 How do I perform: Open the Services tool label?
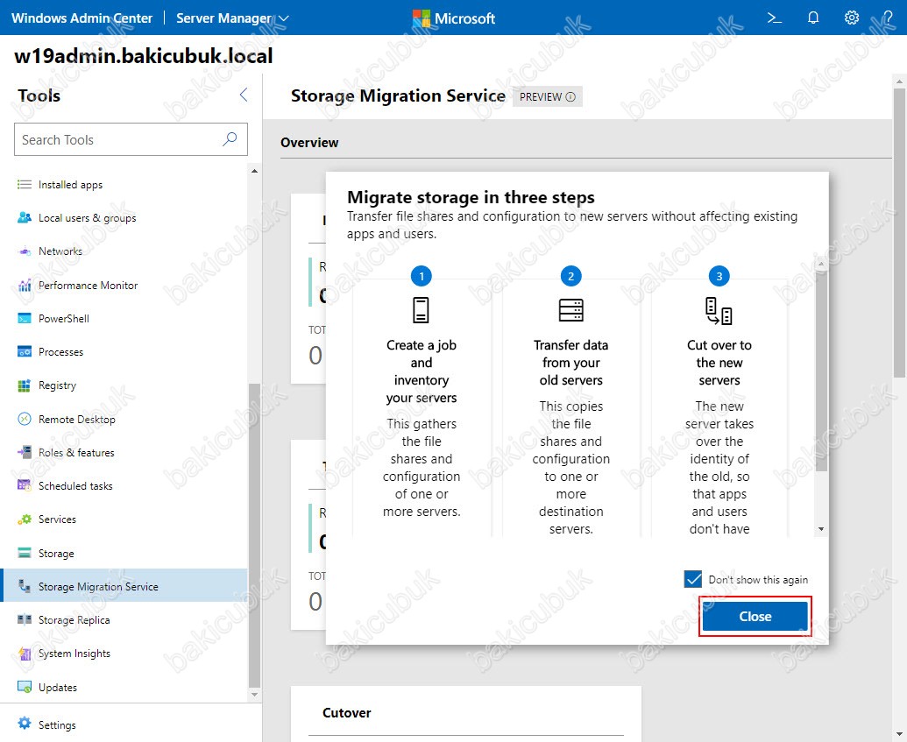coord(57,519)
